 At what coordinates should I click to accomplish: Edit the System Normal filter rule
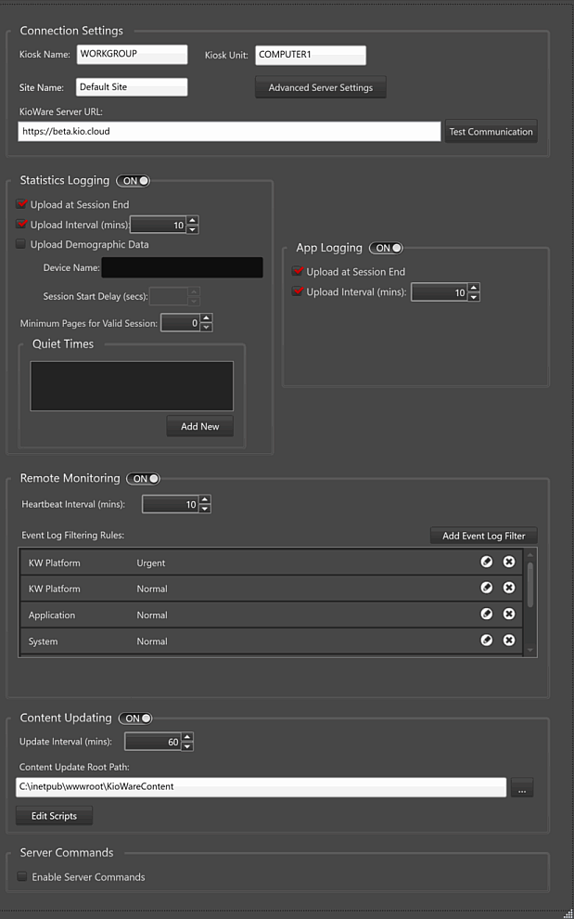(486, 641)
